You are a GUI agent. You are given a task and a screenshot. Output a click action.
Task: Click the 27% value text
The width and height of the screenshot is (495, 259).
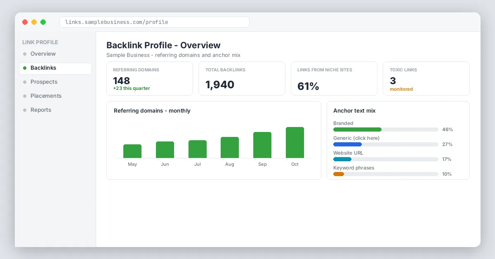tap(448, 144)
